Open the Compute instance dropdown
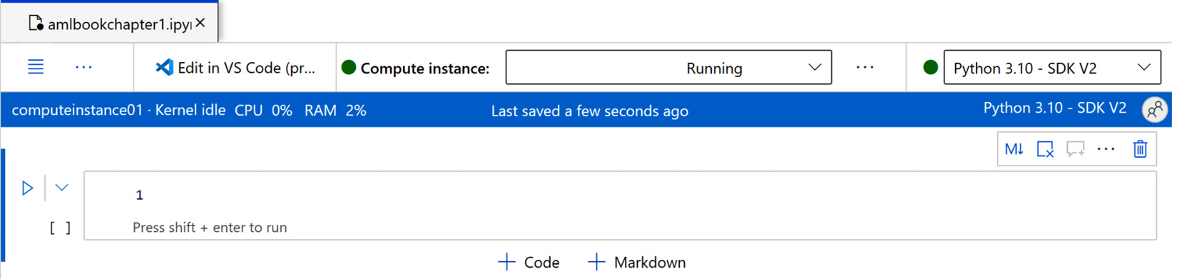 [x=668, y=67]
